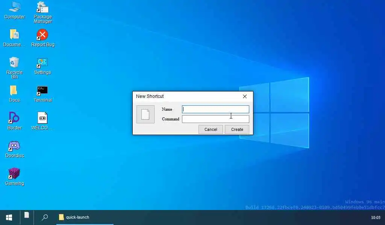385x225 pixels.
Task: Select the Docs folder icon
Action: [x=14, y=93]
